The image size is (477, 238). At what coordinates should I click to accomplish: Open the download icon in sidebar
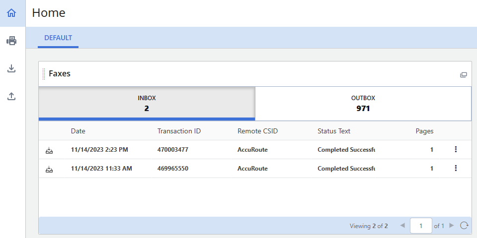click(11, 68)
